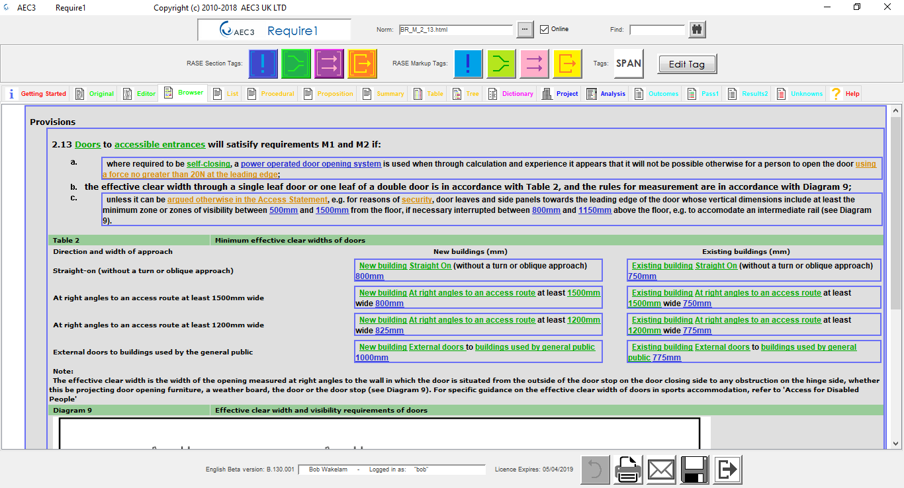Open the Proposition tab
The image size is (904, 488).
click(x=328, y=94)
